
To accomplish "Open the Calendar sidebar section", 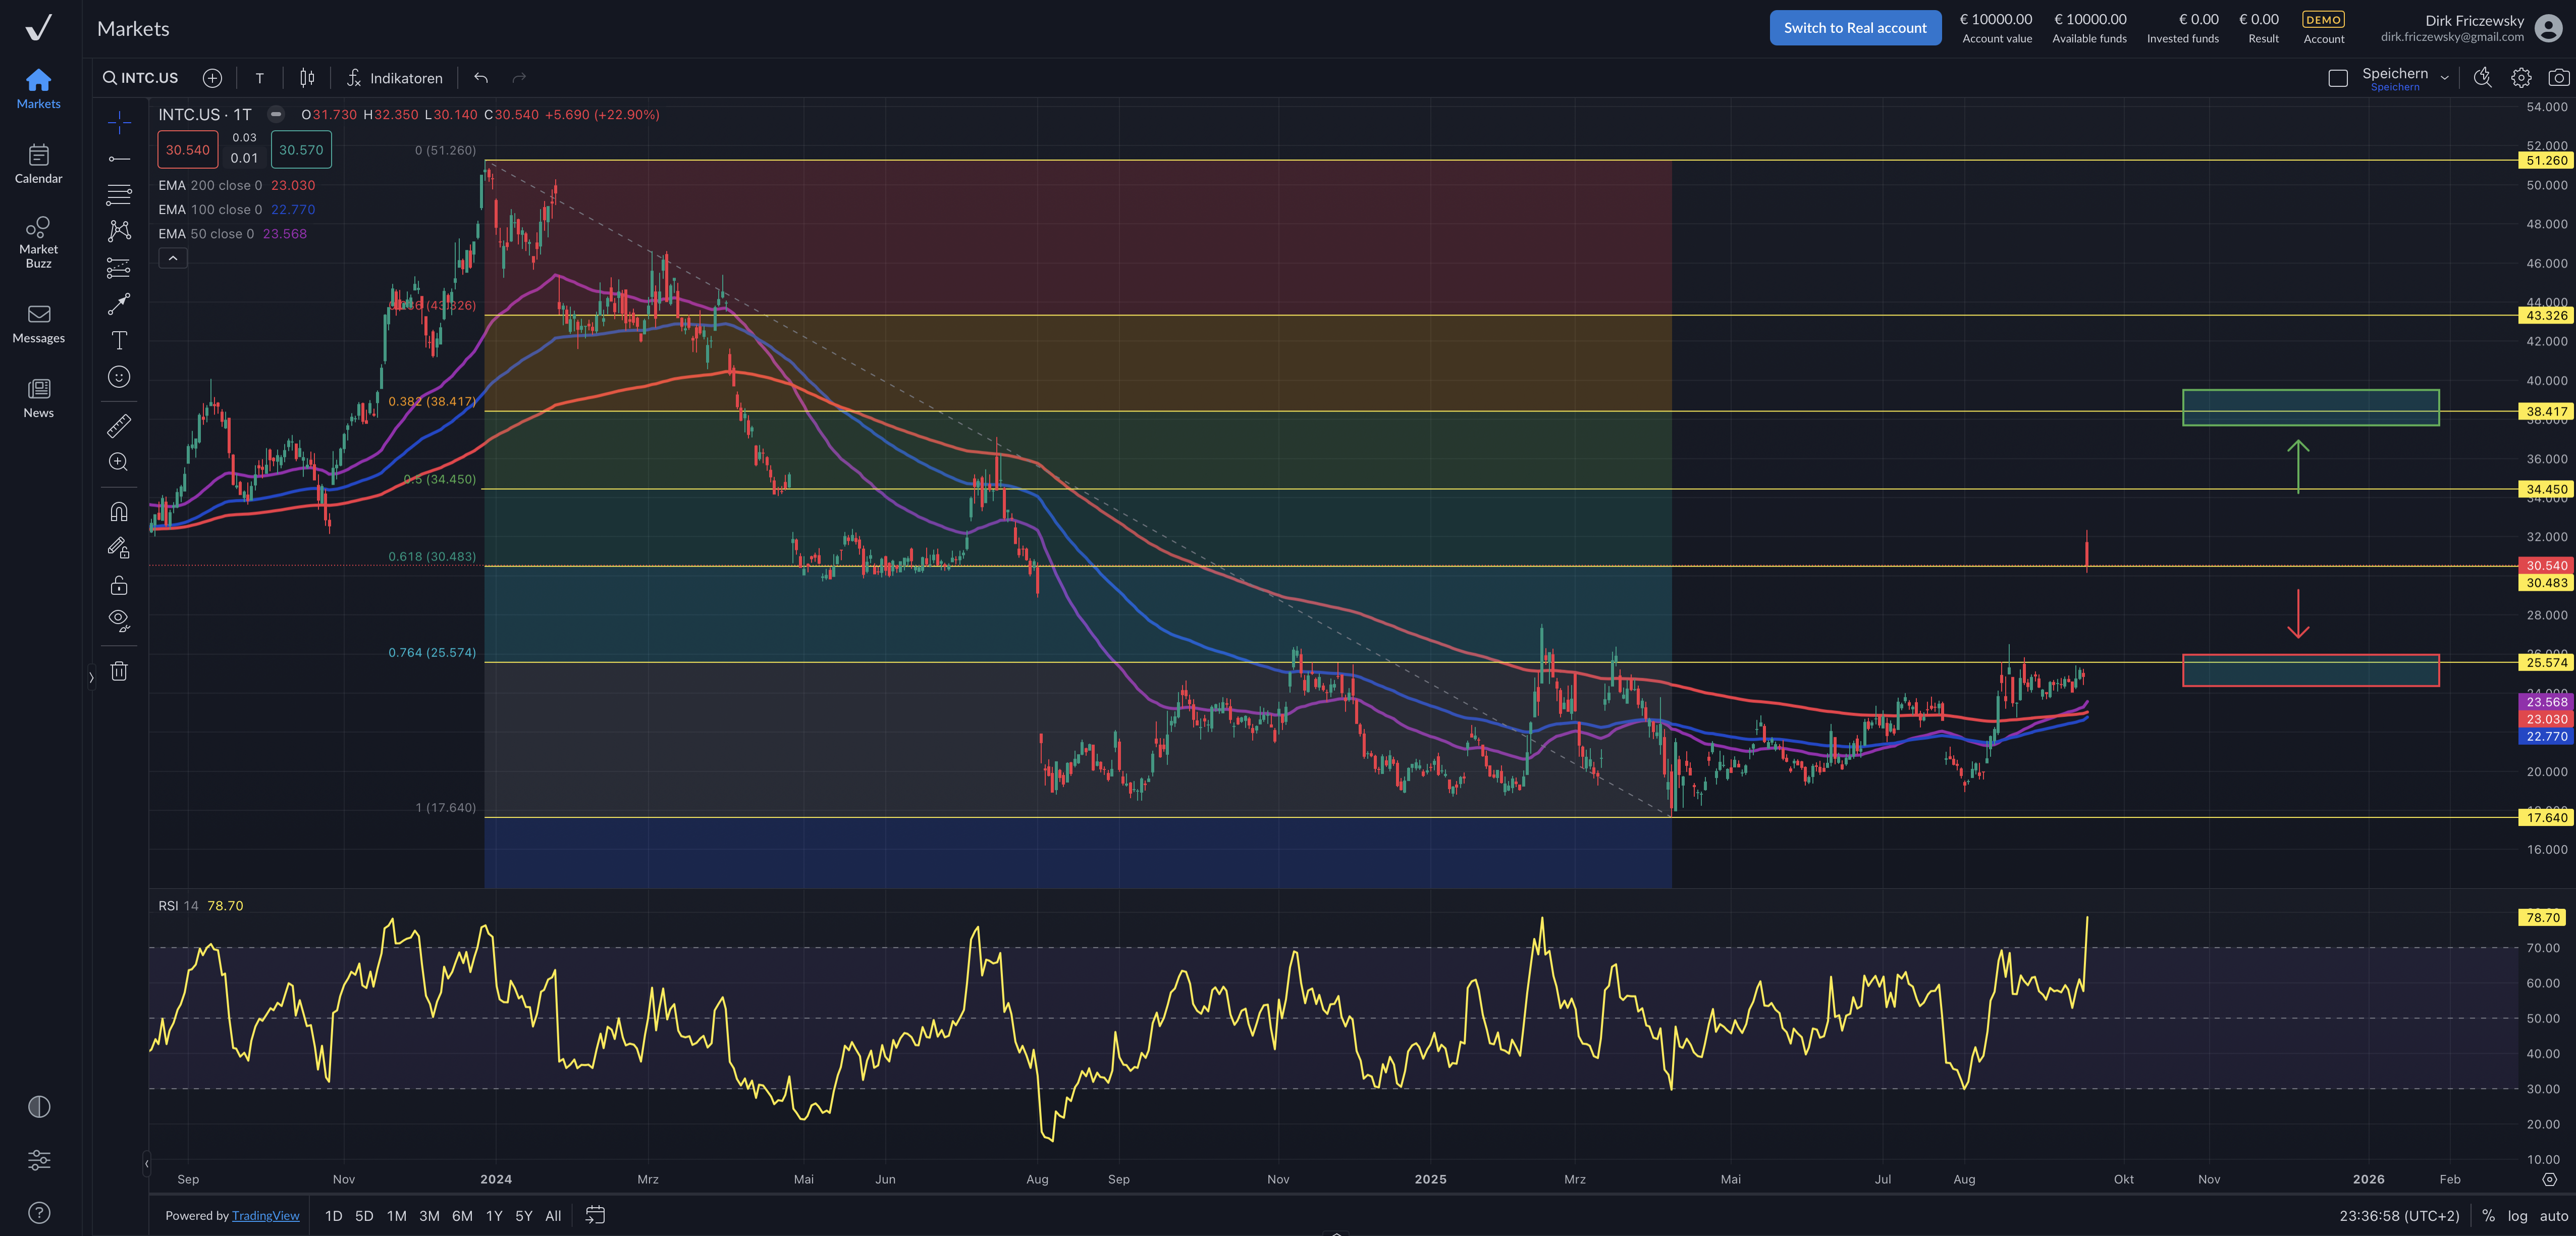I will click(x=38, y=164).
